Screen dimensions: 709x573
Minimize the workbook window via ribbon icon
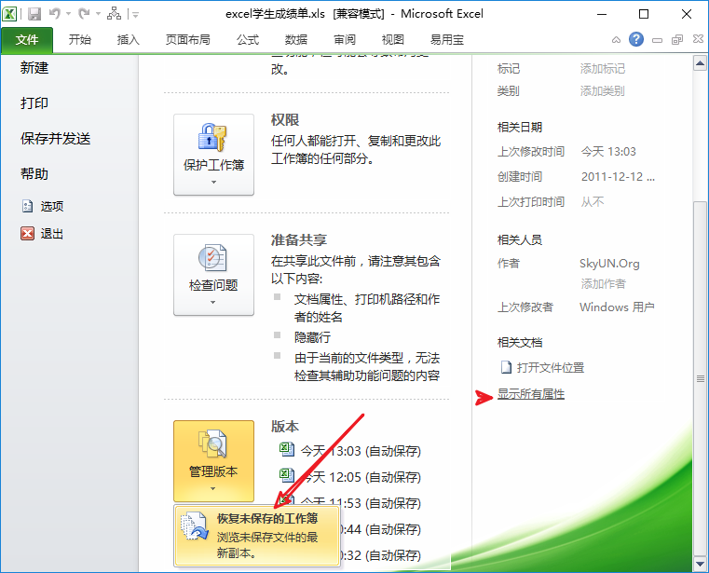(x=657, y=40)
